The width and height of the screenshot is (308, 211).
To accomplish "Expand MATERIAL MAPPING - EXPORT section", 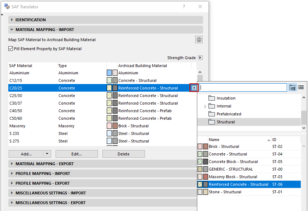I will pyautogui.click(x=102, y=164).
